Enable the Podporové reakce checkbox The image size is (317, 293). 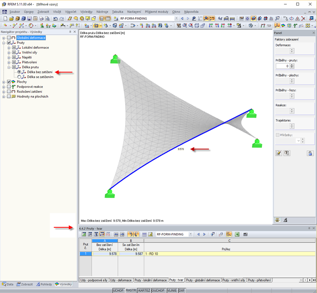(9, 87)
